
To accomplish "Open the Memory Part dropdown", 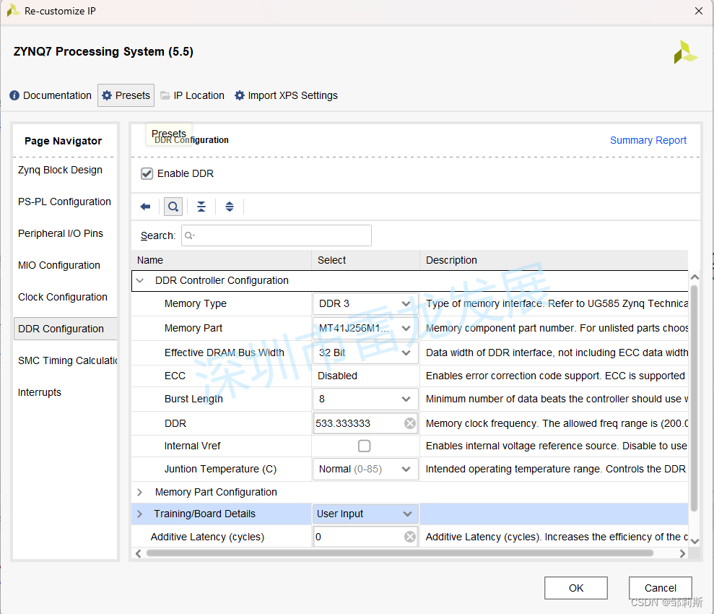I will [365, 329].
